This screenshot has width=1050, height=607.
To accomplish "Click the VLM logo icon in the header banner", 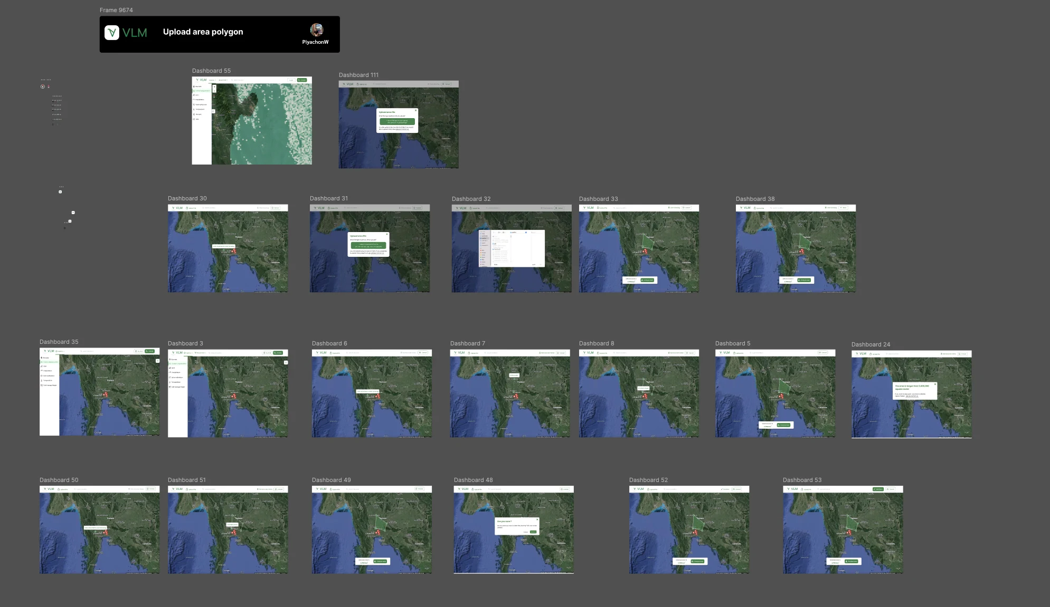I will [112, 33].
